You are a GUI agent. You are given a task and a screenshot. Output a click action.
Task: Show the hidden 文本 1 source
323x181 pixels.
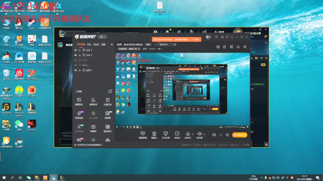76,60
